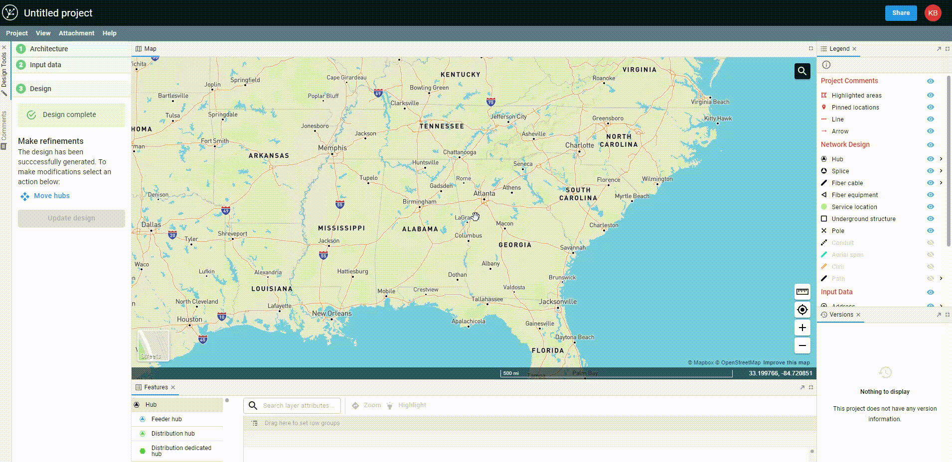Show the Aerial span layer
This screenshot has width=952, height=462.
930,254
